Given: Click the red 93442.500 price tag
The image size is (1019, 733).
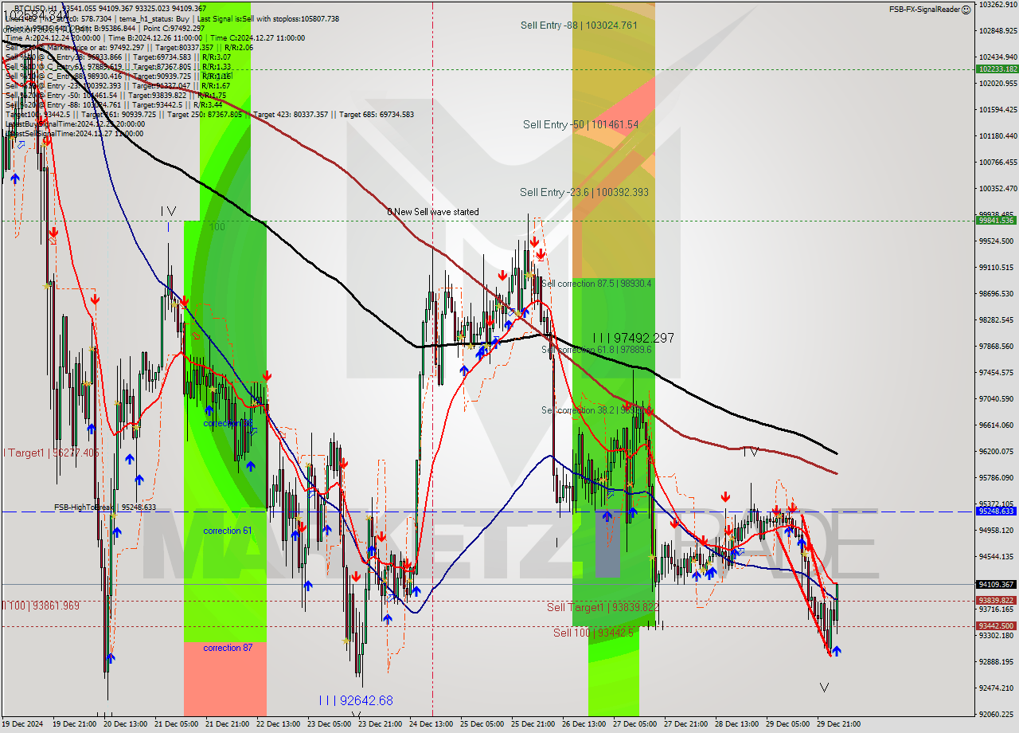Looking at the screenshot, I should click(997, 625).
